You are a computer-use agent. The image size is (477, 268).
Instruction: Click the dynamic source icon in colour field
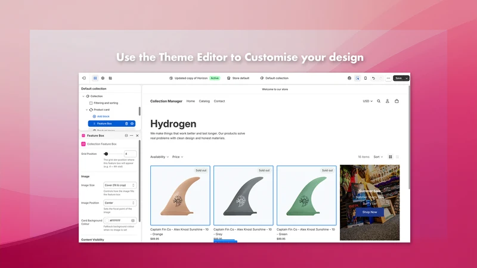click(x=133, y=220)
